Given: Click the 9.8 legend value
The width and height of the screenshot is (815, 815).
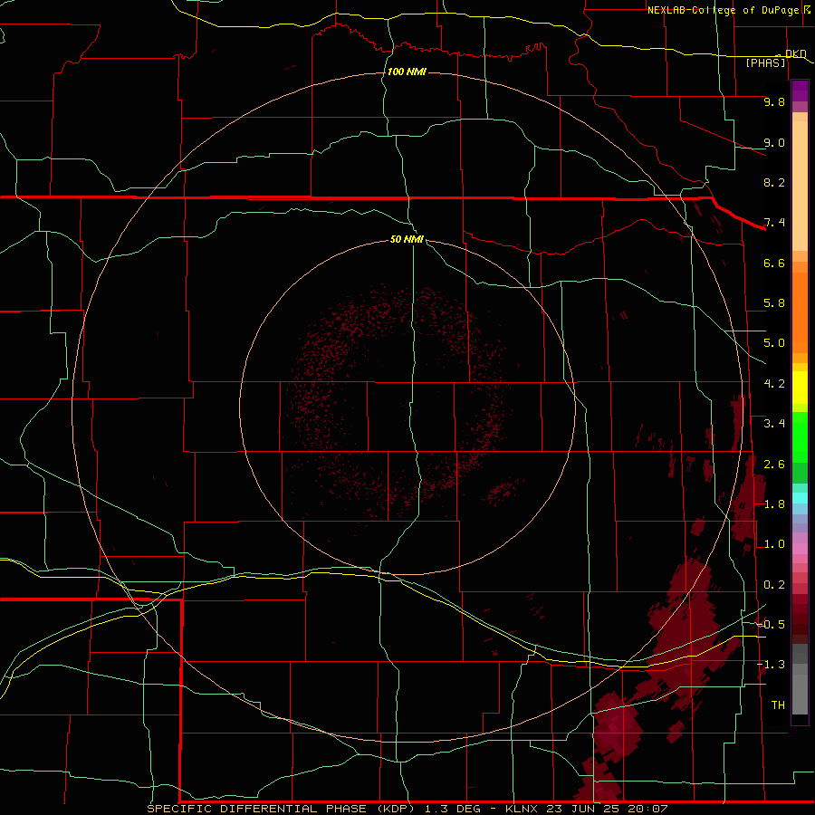Looking at the screenshot, I should [774, 101].
